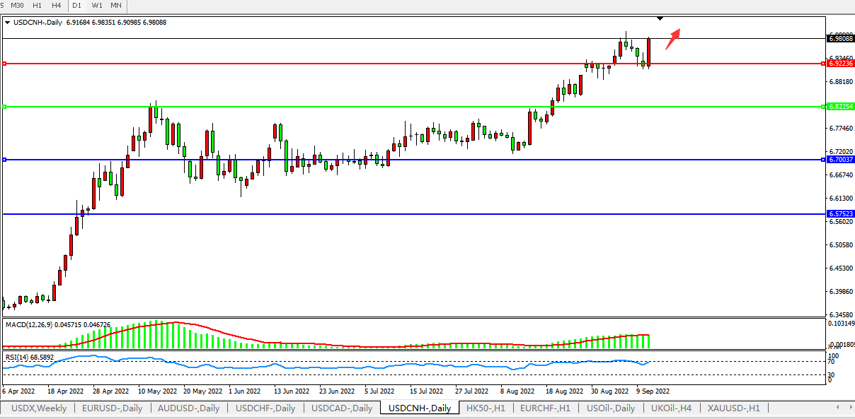Set chart period to H4

coord(57,6)
